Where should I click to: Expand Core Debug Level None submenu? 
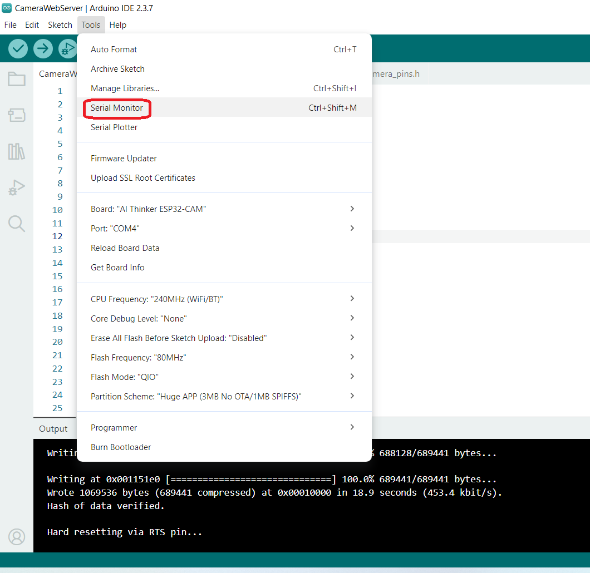coord(224,319)
